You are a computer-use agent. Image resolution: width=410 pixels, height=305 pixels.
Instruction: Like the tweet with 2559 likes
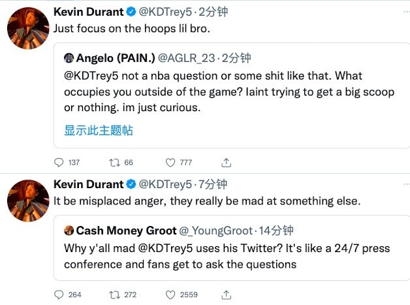[171, 295]
